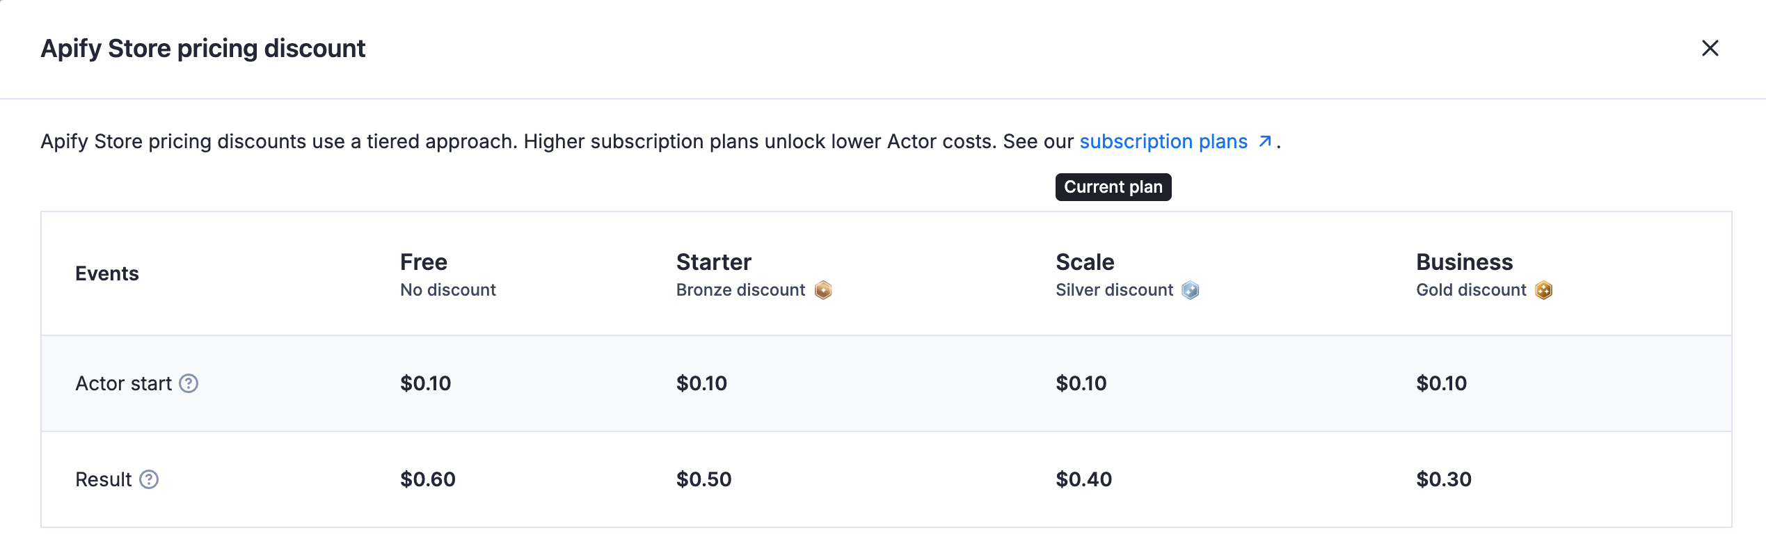Click the bronze badge in the Starter column

pos(823,290)
